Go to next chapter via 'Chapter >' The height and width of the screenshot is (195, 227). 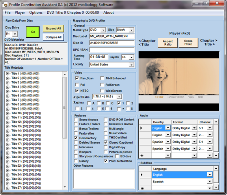[x=208, y=40]
